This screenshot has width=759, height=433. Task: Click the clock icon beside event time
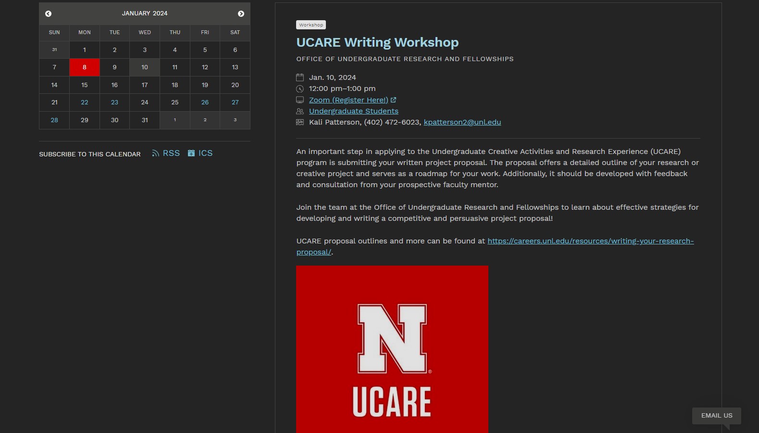point(300,89)
